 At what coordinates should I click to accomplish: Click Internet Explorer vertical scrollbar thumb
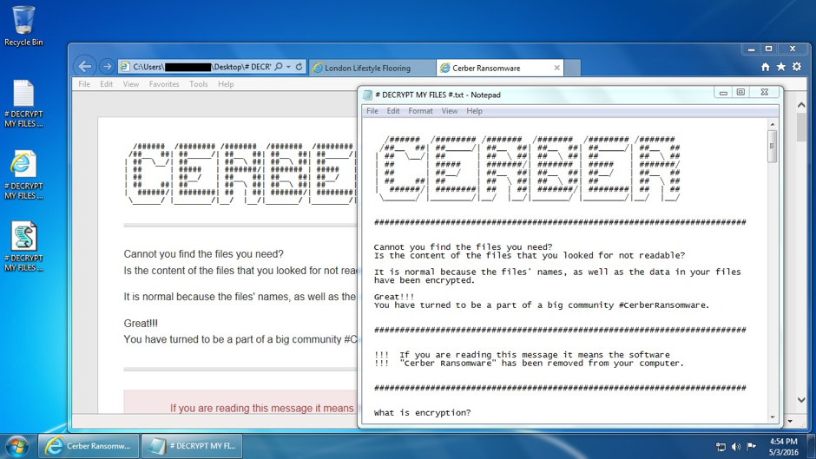point(801,127)
